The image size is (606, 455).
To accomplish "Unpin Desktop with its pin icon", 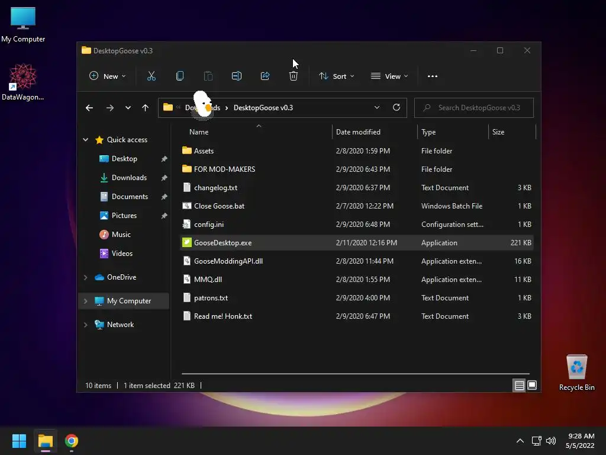I will pyautogui.click(x=165, y=159).
